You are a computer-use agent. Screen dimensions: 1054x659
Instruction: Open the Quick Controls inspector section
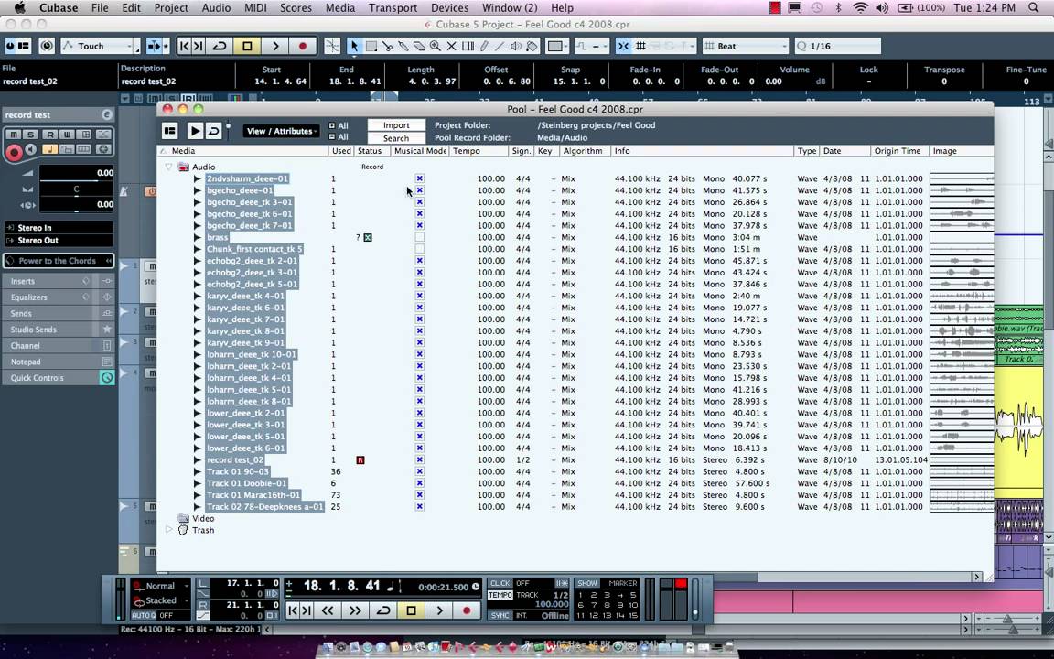(59, 378)
